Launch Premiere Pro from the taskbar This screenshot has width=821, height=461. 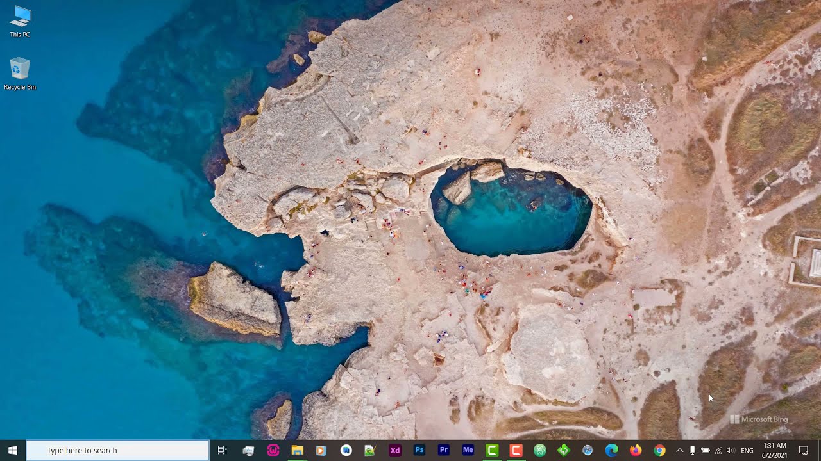click(443, 450)
